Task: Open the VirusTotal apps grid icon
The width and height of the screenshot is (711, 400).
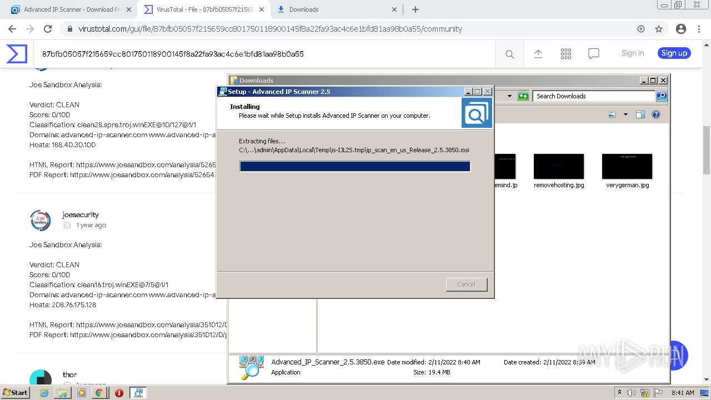Action: coord(566,54)
